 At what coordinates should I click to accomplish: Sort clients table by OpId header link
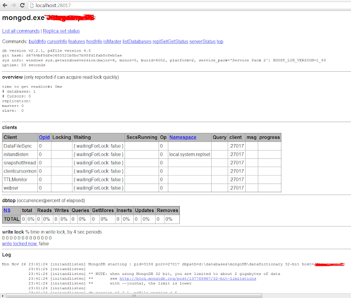(44, 137)
